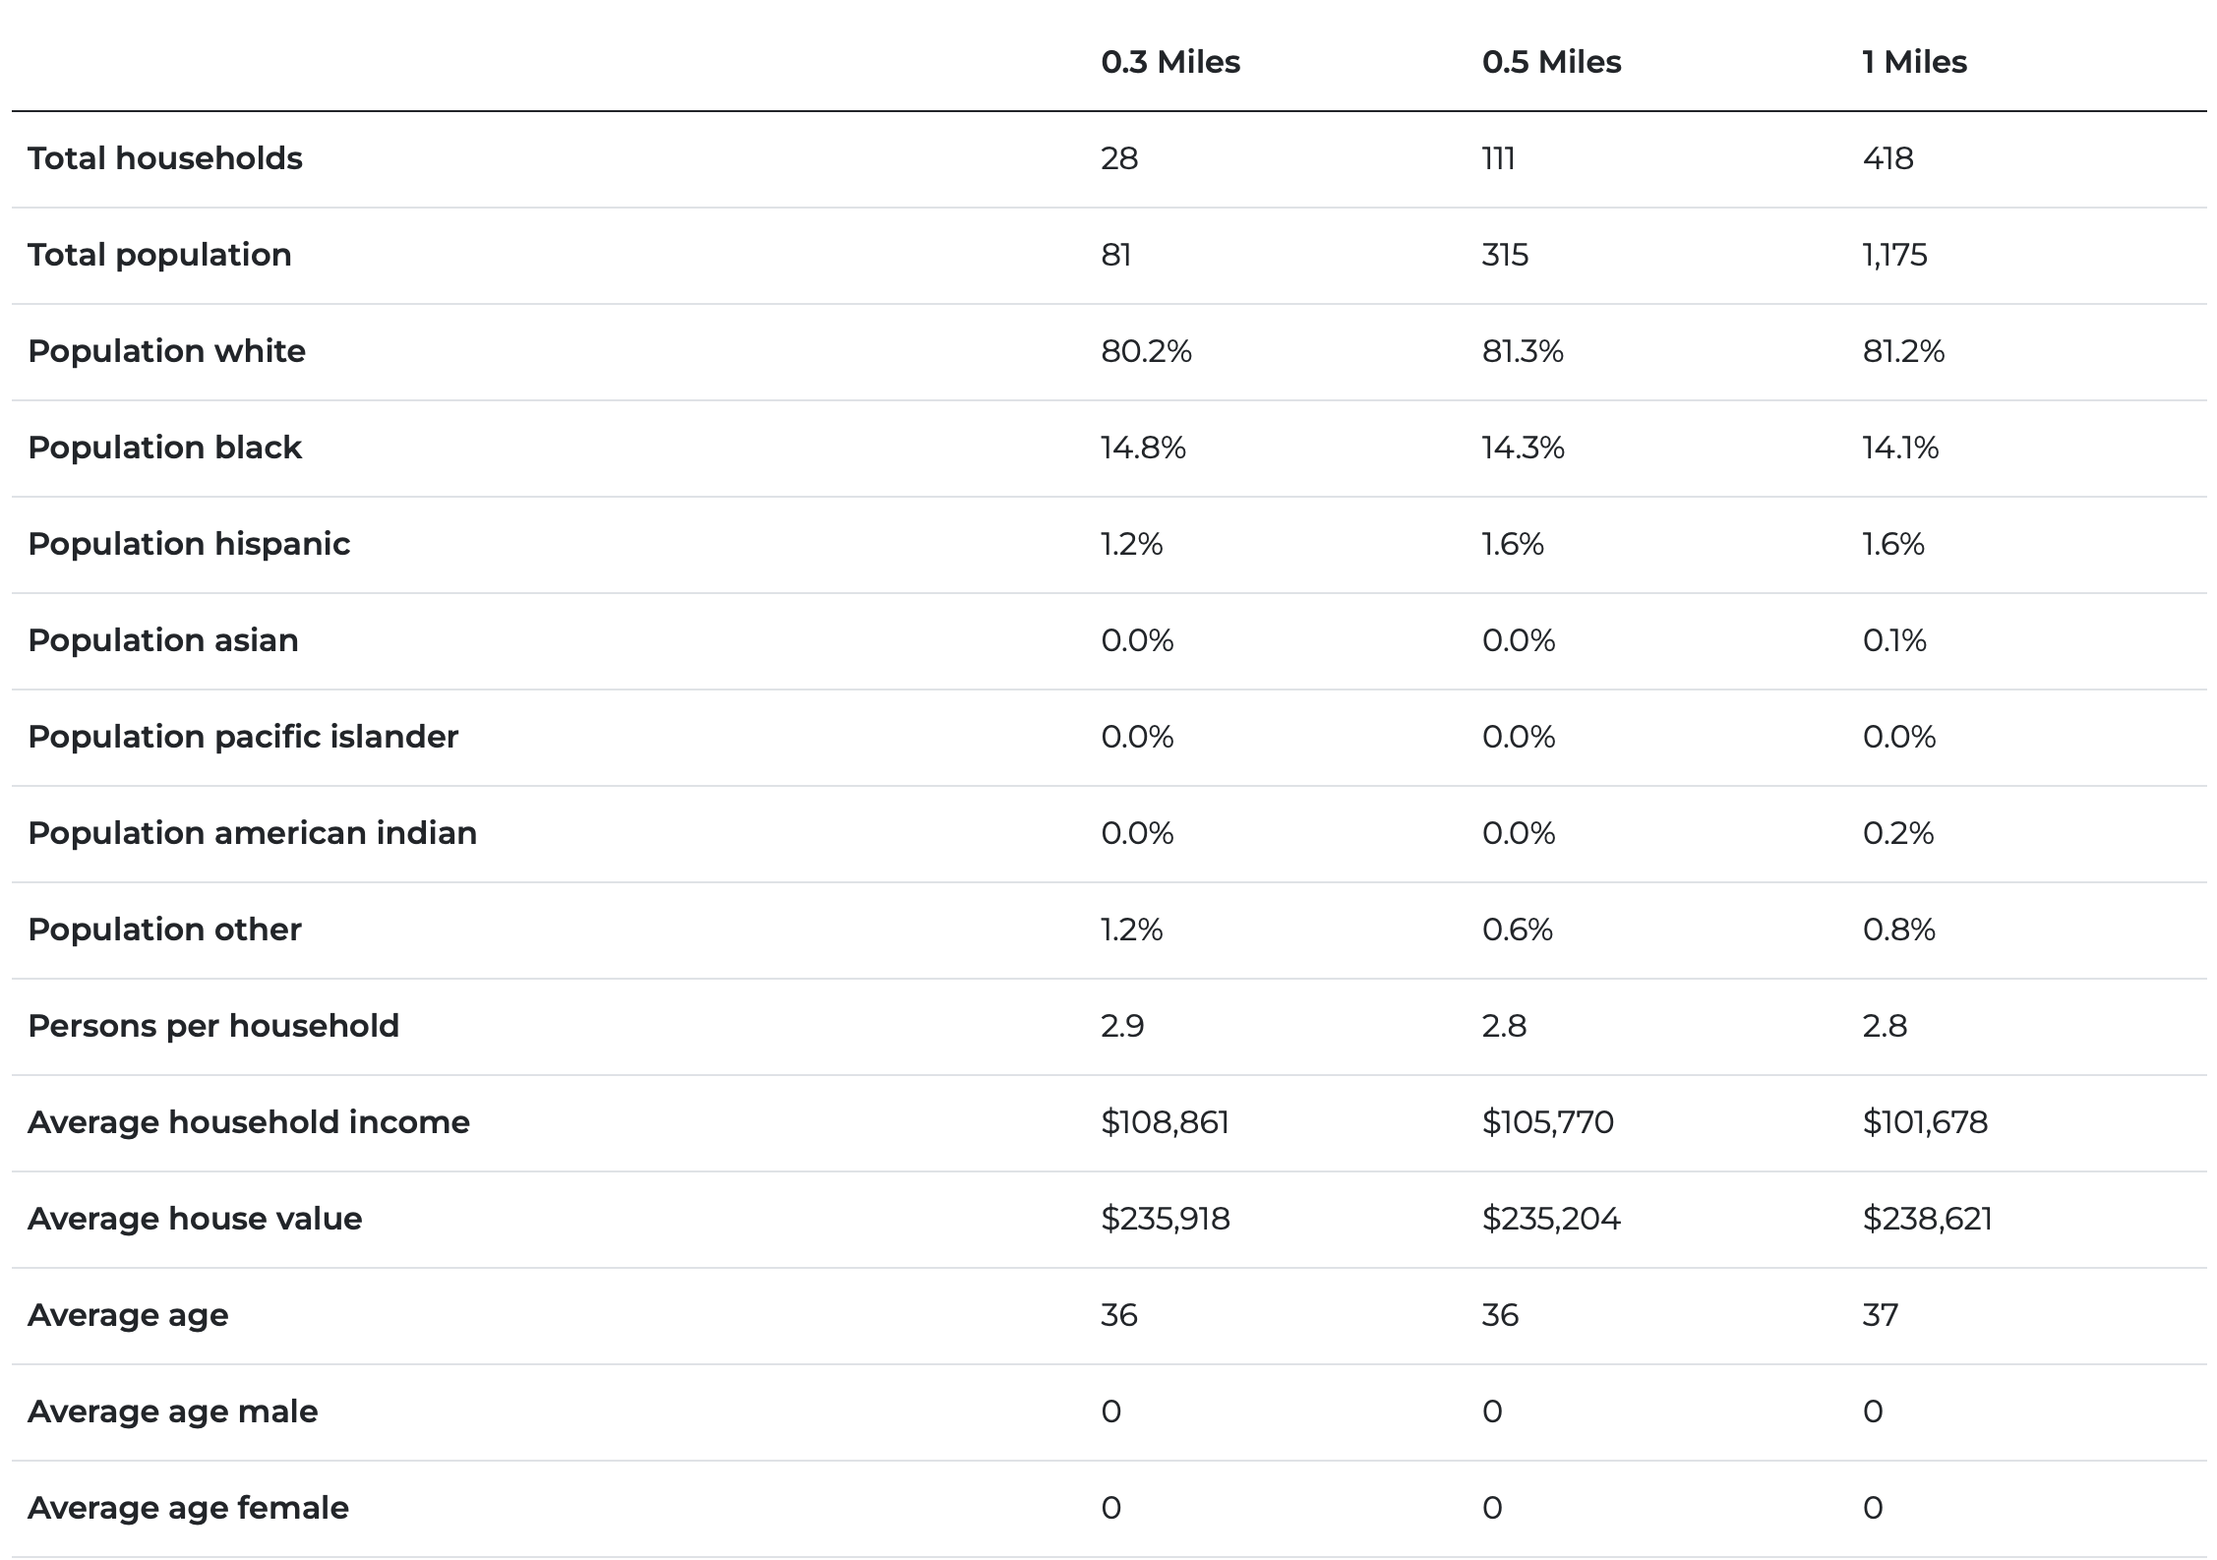The width and height of the screenshot is (2217, 1560).
Task: Select the 37 average age value
Action: click(x=1880, y=1315)
